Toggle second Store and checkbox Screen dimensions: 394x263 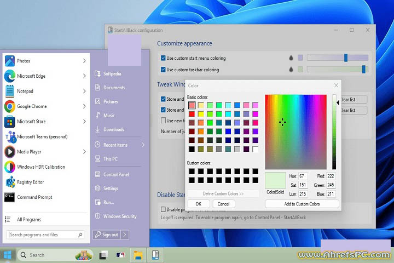(163, 110)
